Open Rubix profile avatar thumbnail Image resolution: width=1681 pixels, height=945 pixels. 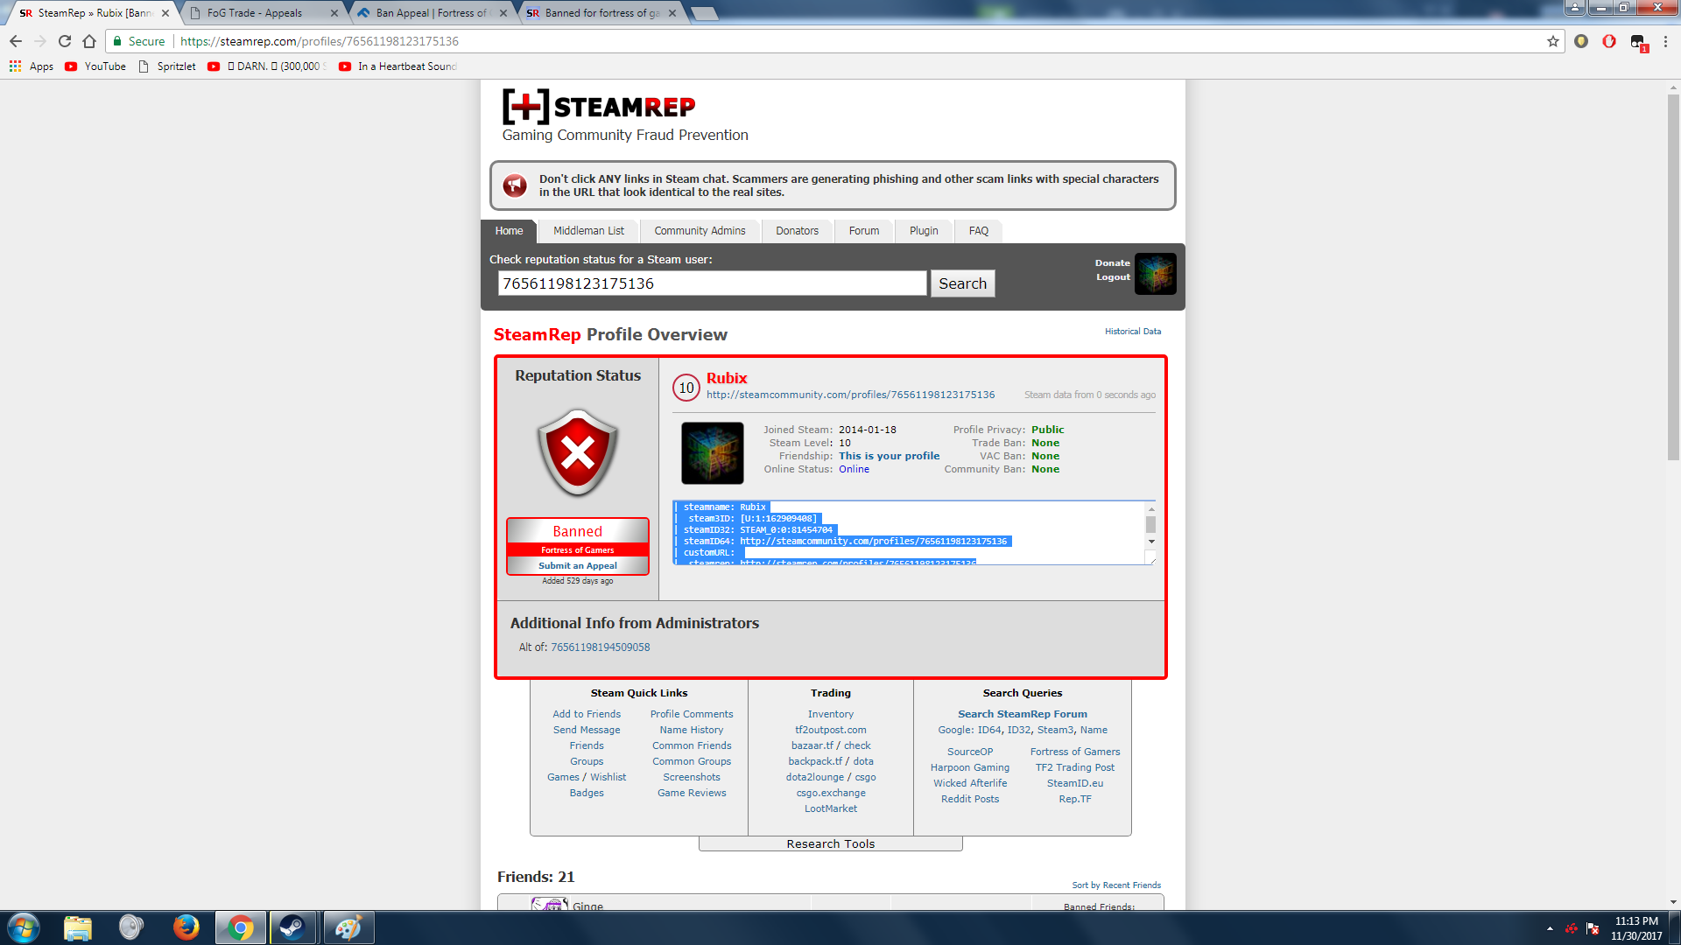pos(713,453)
